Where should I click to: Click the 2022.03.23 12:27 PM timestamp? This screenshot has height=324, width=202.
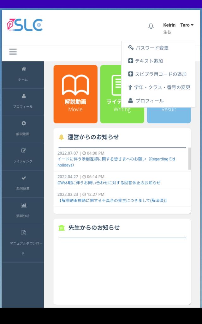click(x=81, y=195)
